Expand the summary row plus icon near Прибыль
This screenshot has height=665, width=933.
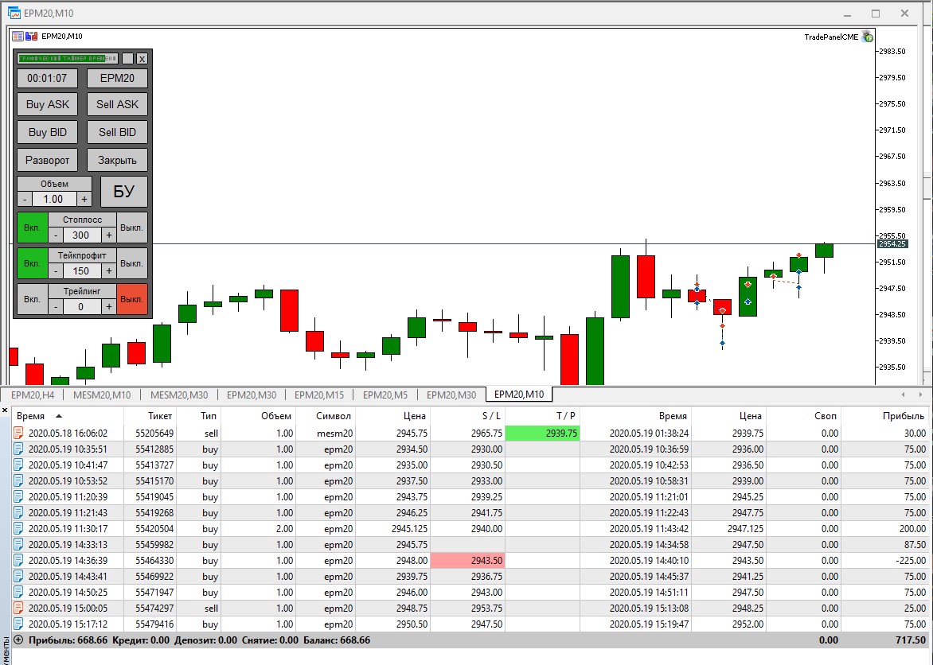(x=18, y=640)
